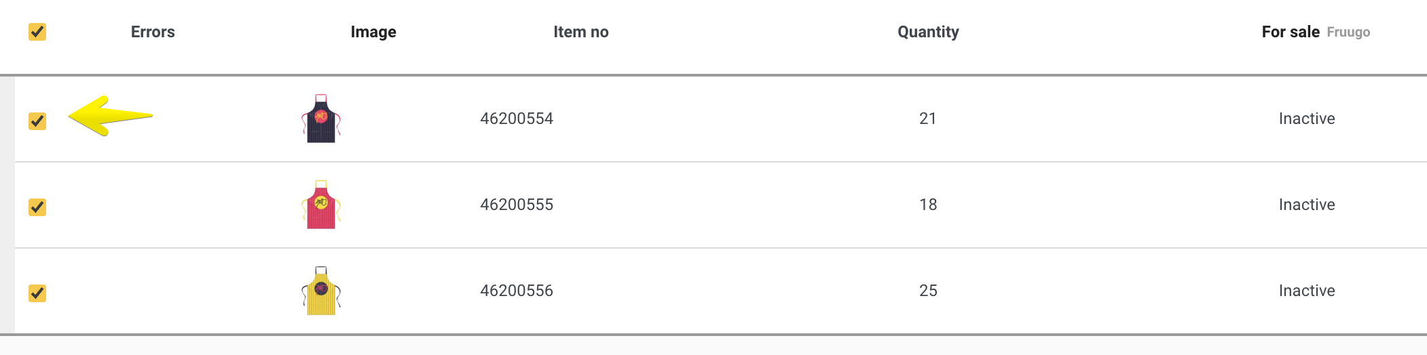Click the Inactive status for item 46200554
Image resolution: width=1427 pixels, height=355 pixels.
click(x=1307, y=119)
